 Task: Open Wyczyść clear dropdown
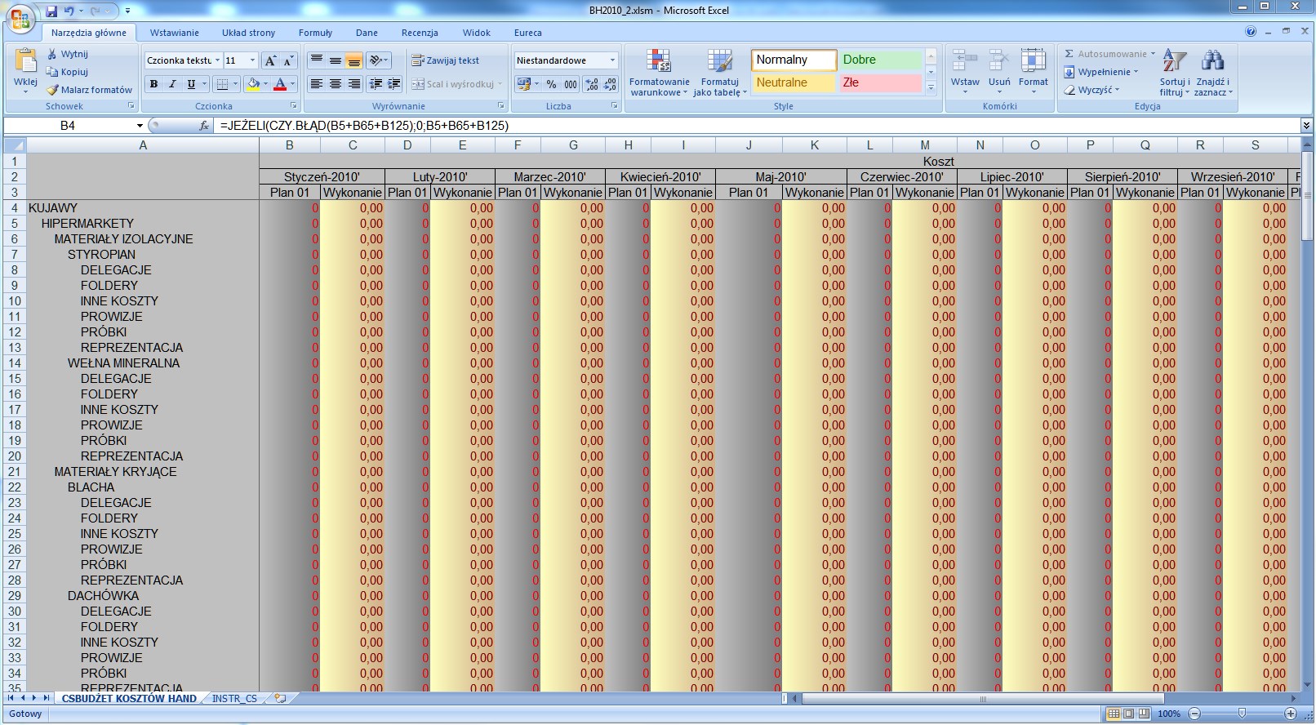(1092, 90)
